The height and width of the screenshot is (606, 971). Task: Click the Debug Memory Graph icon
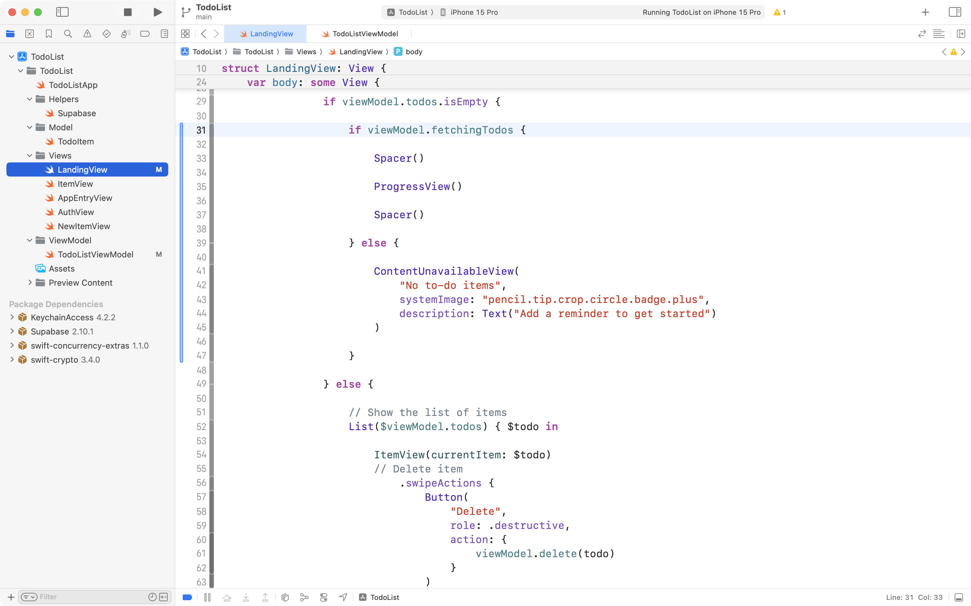coord(304,597)
